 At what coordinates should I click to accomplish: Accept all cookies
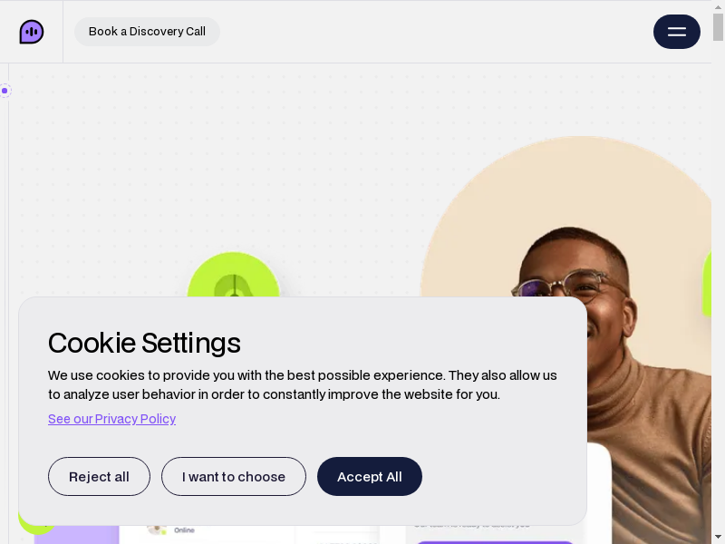(370, 477)
